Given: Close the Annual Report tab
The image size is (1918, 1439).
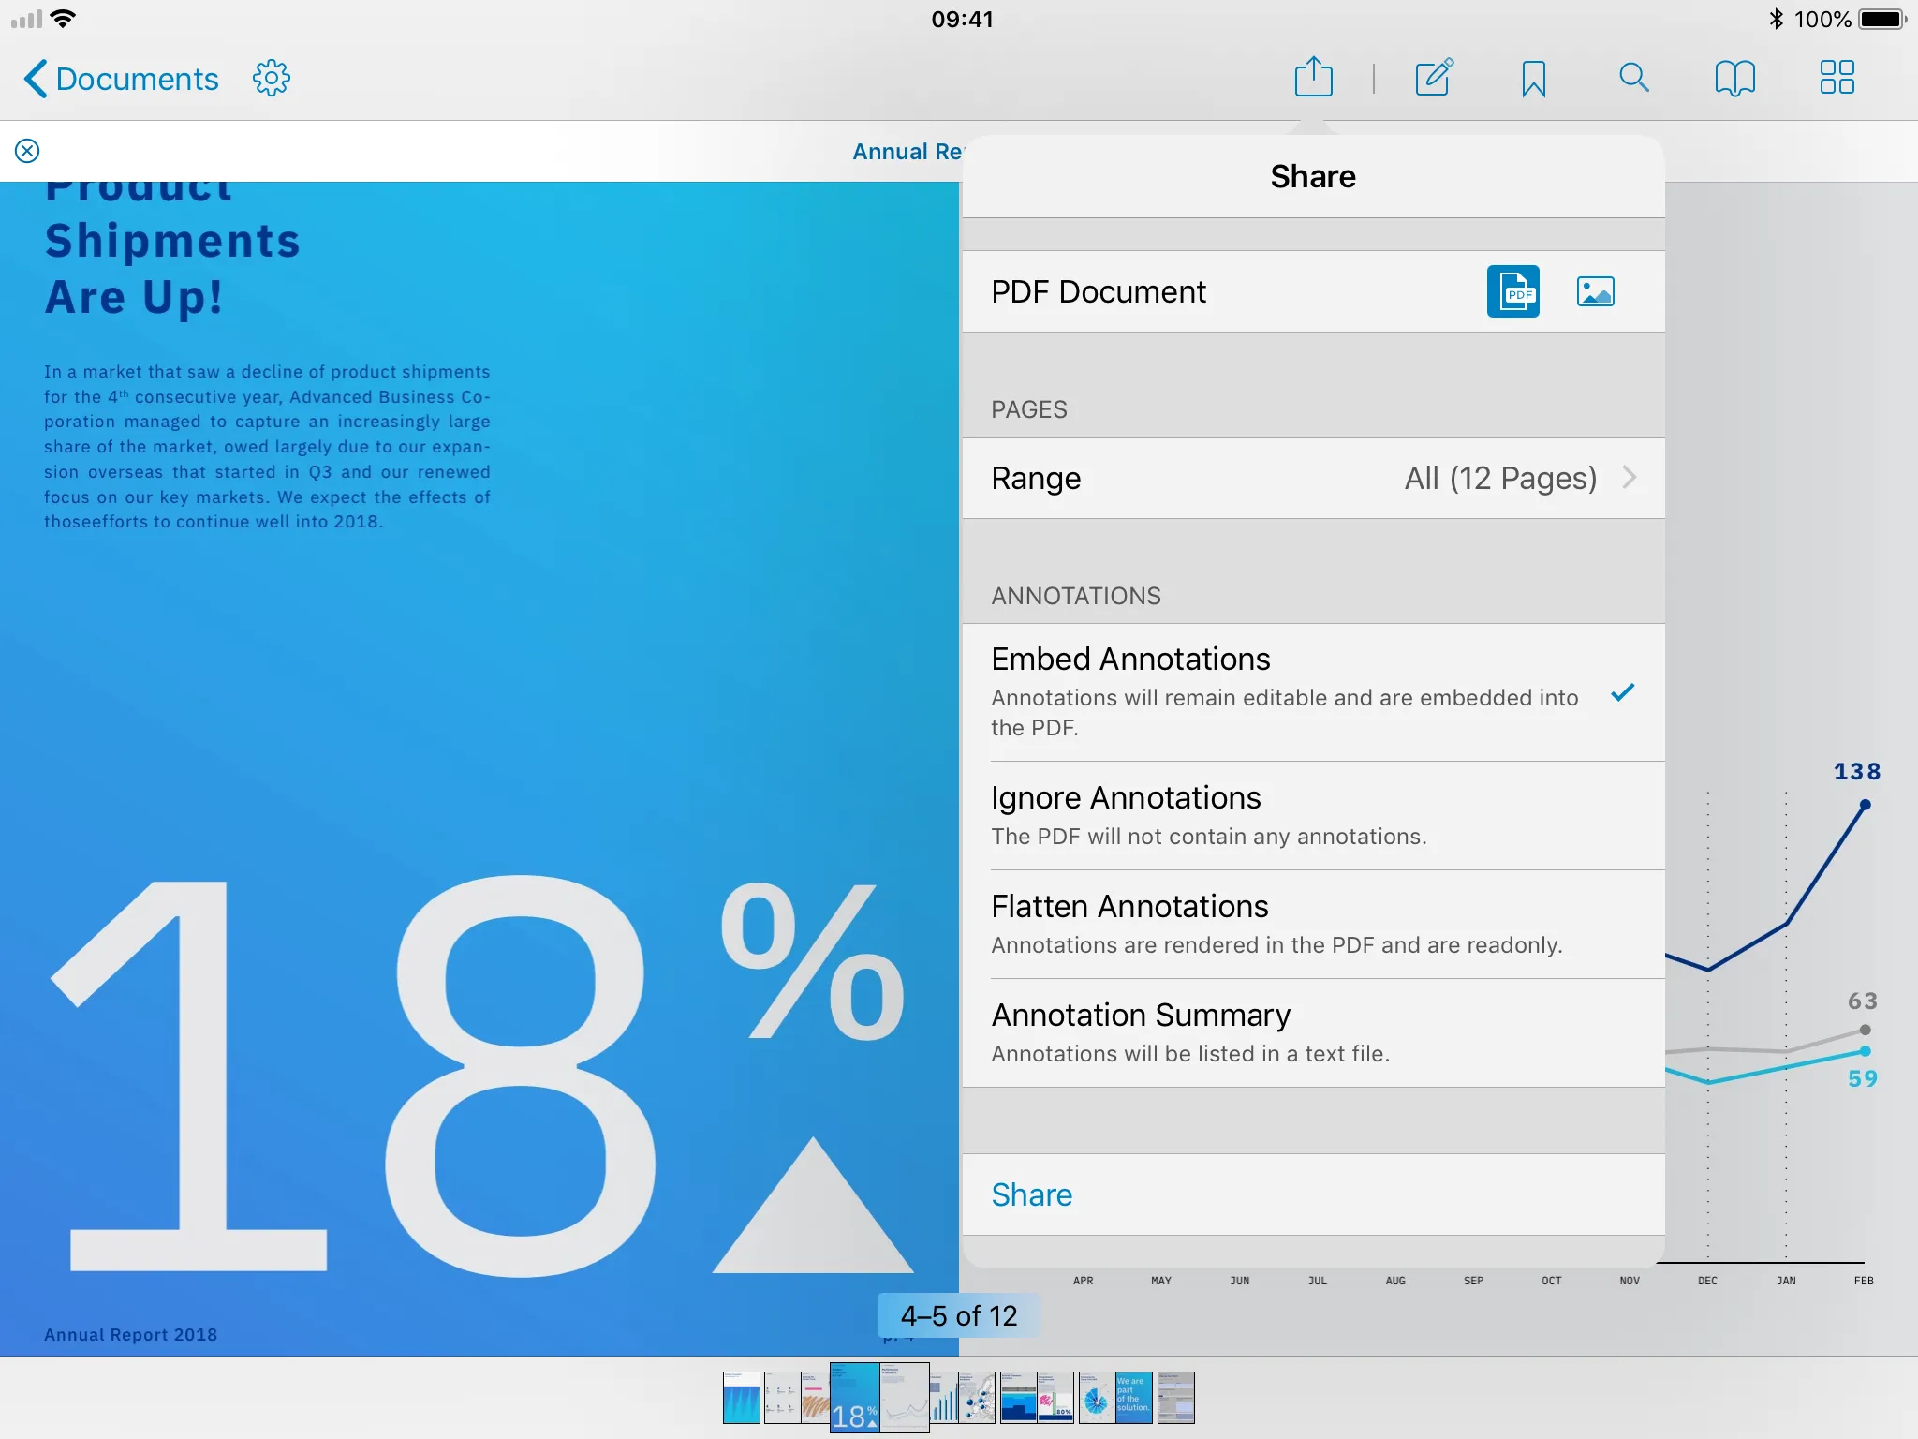Looking at the screenshot, I should pos(27,151).
